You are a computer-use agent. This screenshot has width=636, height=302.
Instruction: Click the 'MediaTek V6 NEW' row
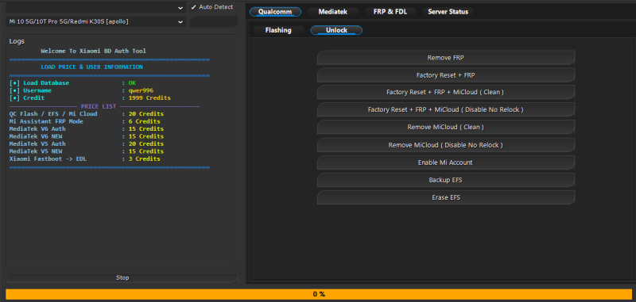pos(87,136)
